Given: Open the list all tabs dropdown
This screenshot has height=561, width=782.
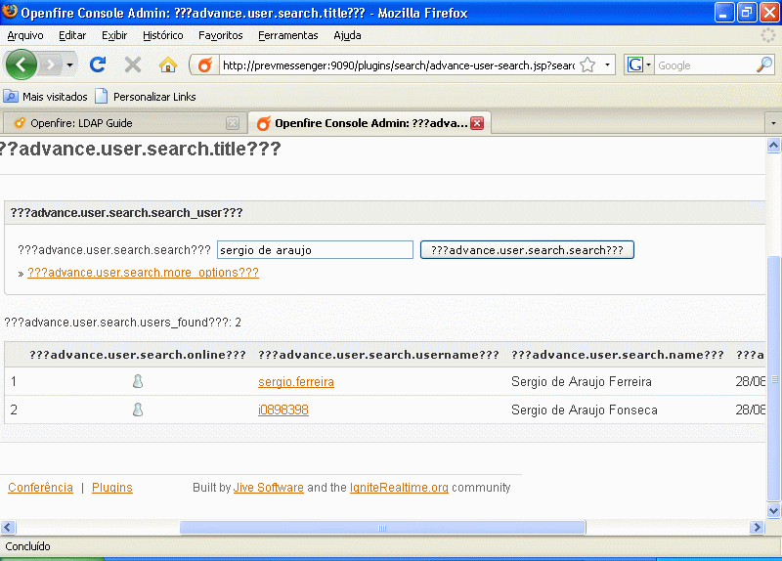Looking at the screenshot, I should pyautogui.click(x=772, y=123).
